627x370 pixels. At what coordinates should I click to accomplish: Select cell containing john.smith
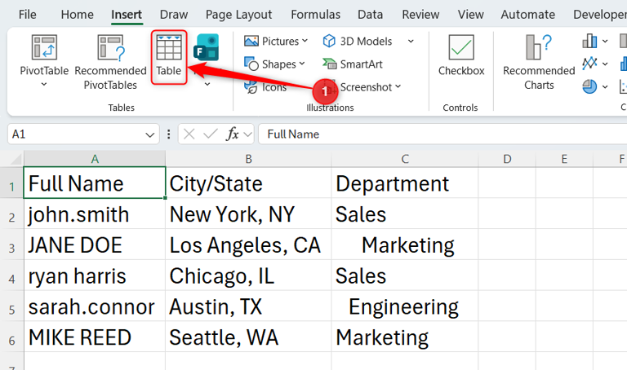click(x=95, y=214)
